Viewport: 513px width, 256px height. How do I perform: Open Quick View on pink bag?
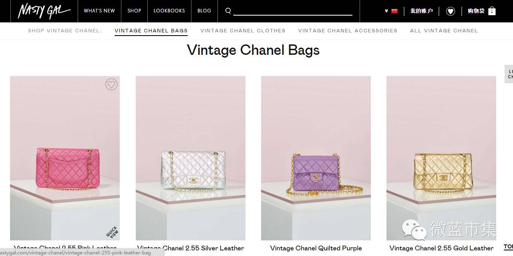click(x=113, y=232)
